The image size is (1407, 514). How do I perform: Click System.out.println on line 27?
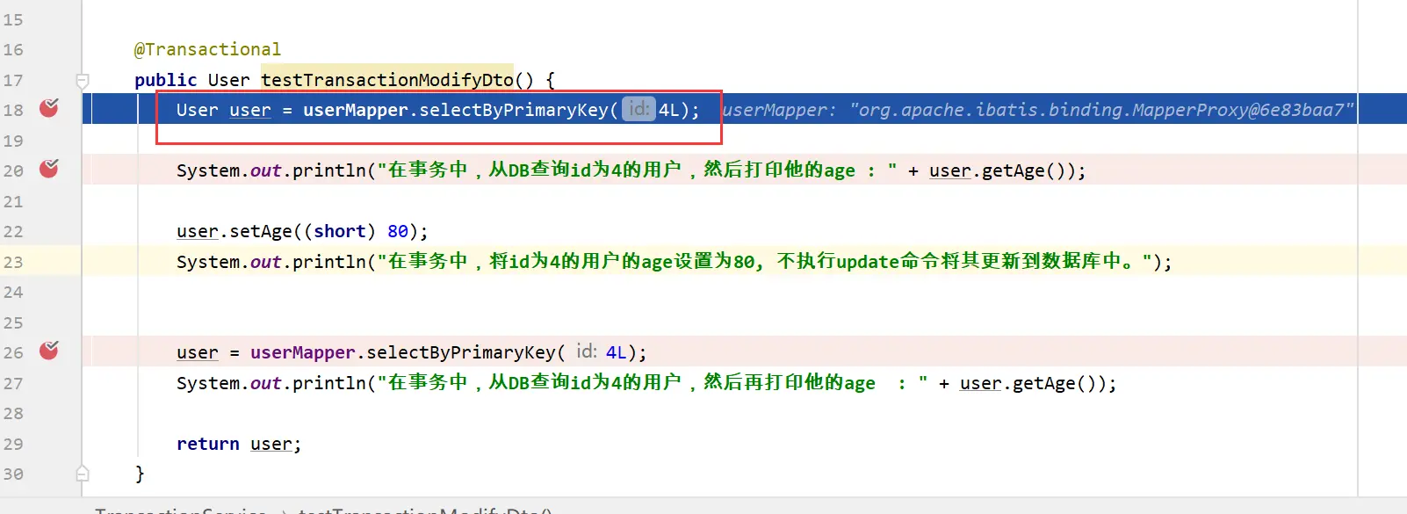coord(271,383)
